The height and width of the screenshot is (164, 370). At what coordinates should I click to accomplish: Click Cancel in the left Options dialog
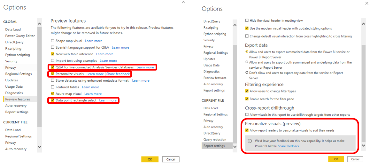(171, 159)
